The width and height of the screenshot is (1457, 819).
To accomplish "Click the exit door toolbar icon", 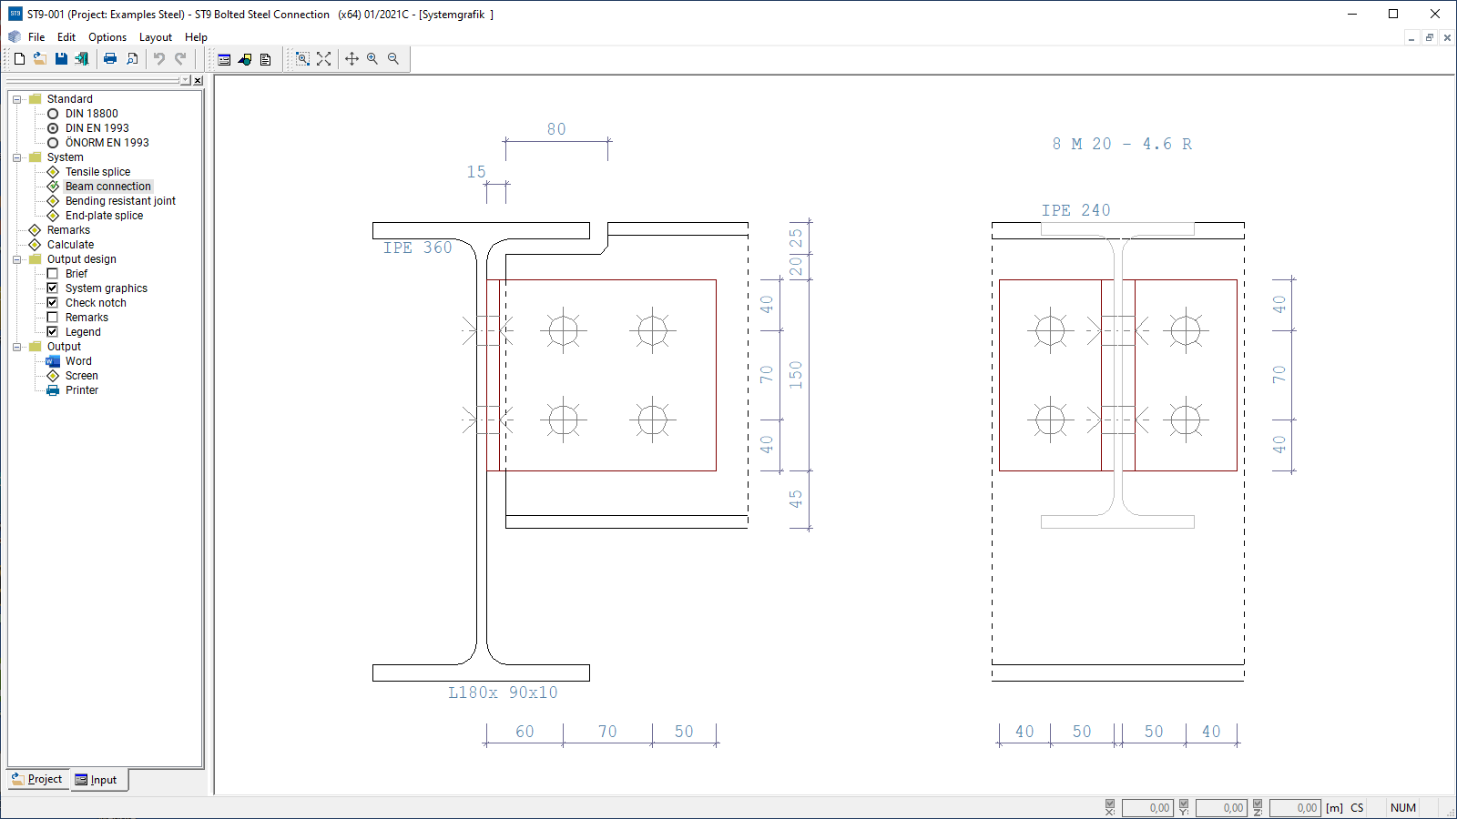I will point(82,59).
